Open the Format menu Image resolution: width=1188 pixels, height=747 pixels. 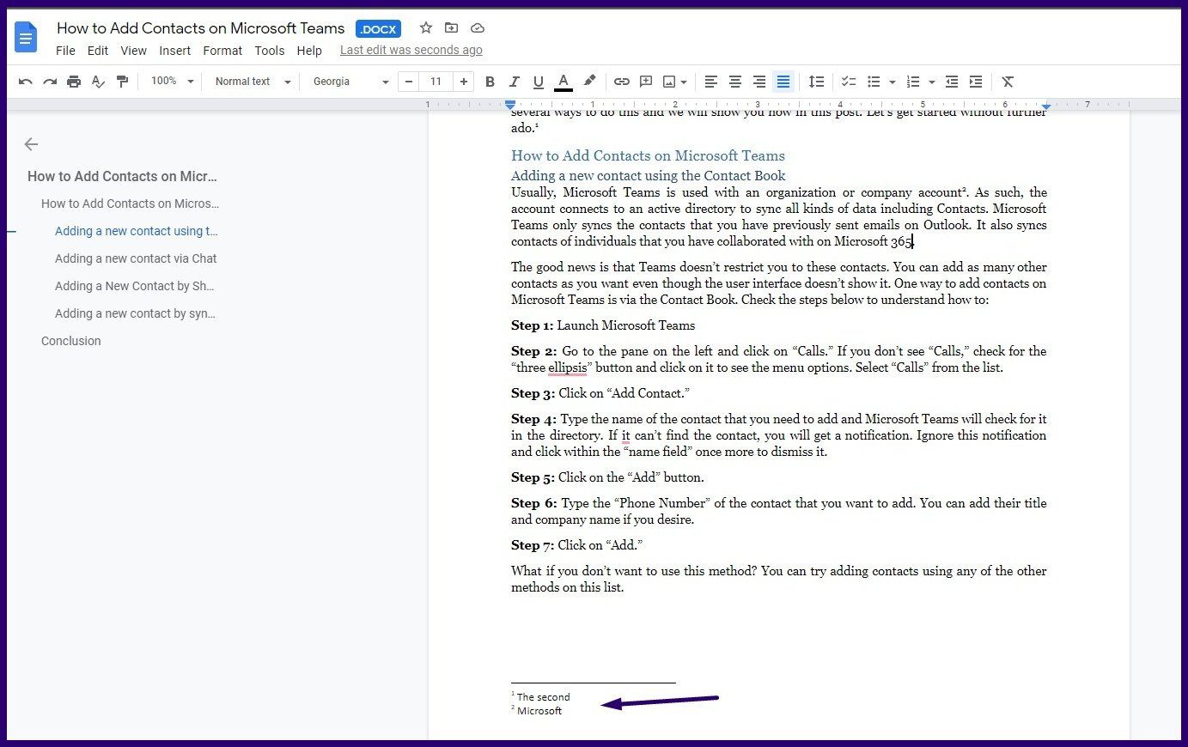point(222,51)
